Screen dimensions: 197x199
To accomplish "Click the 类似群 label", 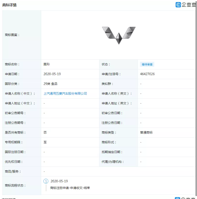I will [107, 84].
